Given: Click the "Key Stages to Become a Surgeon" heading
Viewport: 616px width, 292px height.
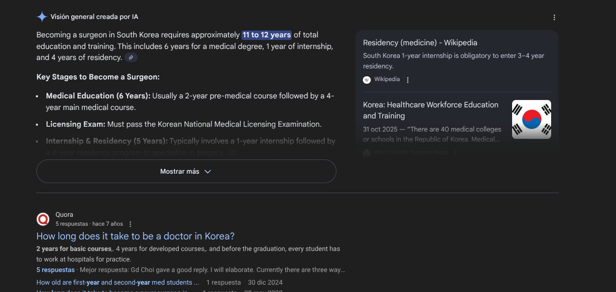Looking at the screenshot, I should pyautogui.click(x=98, y=77).
